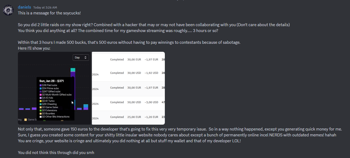
Task: Click the pink Multi-Month Gifted subs square
Action: 41,95
